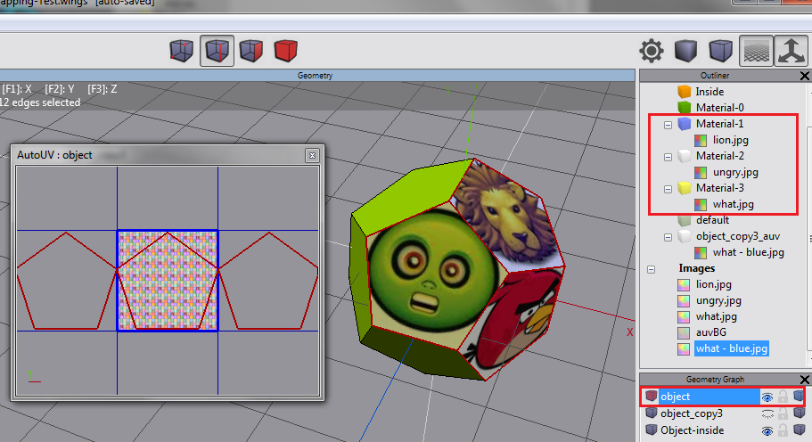The image size is (812, 442).
Task: Click image icon beside auvBG
Action: click(684, 332)
